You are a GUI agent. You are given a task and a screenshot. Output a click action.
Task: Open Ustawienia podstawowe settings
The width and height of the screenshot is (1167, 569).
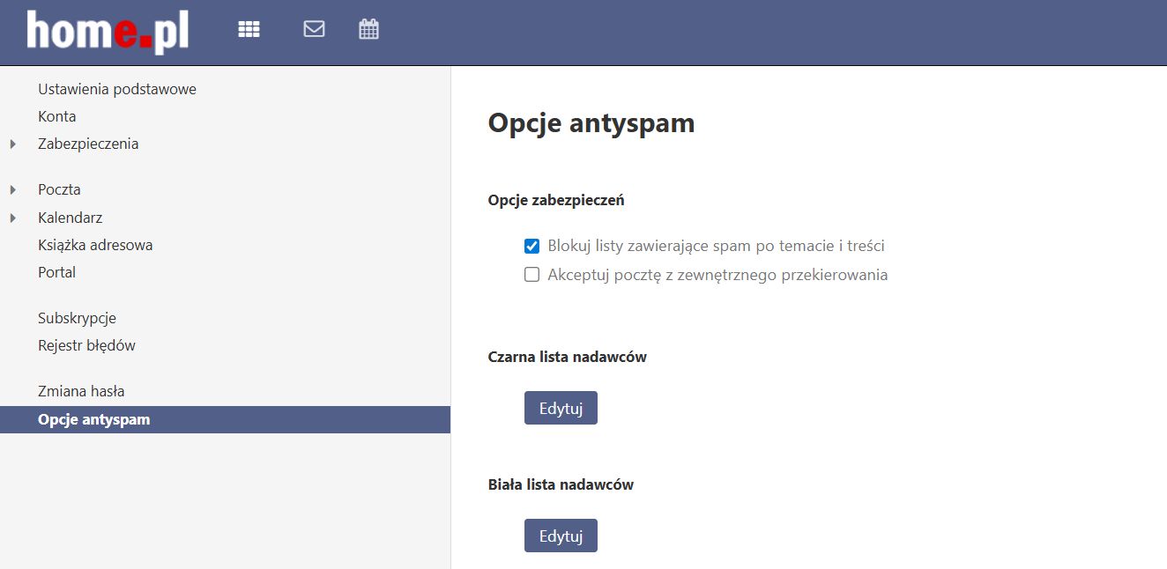click(x=116, y=89)
